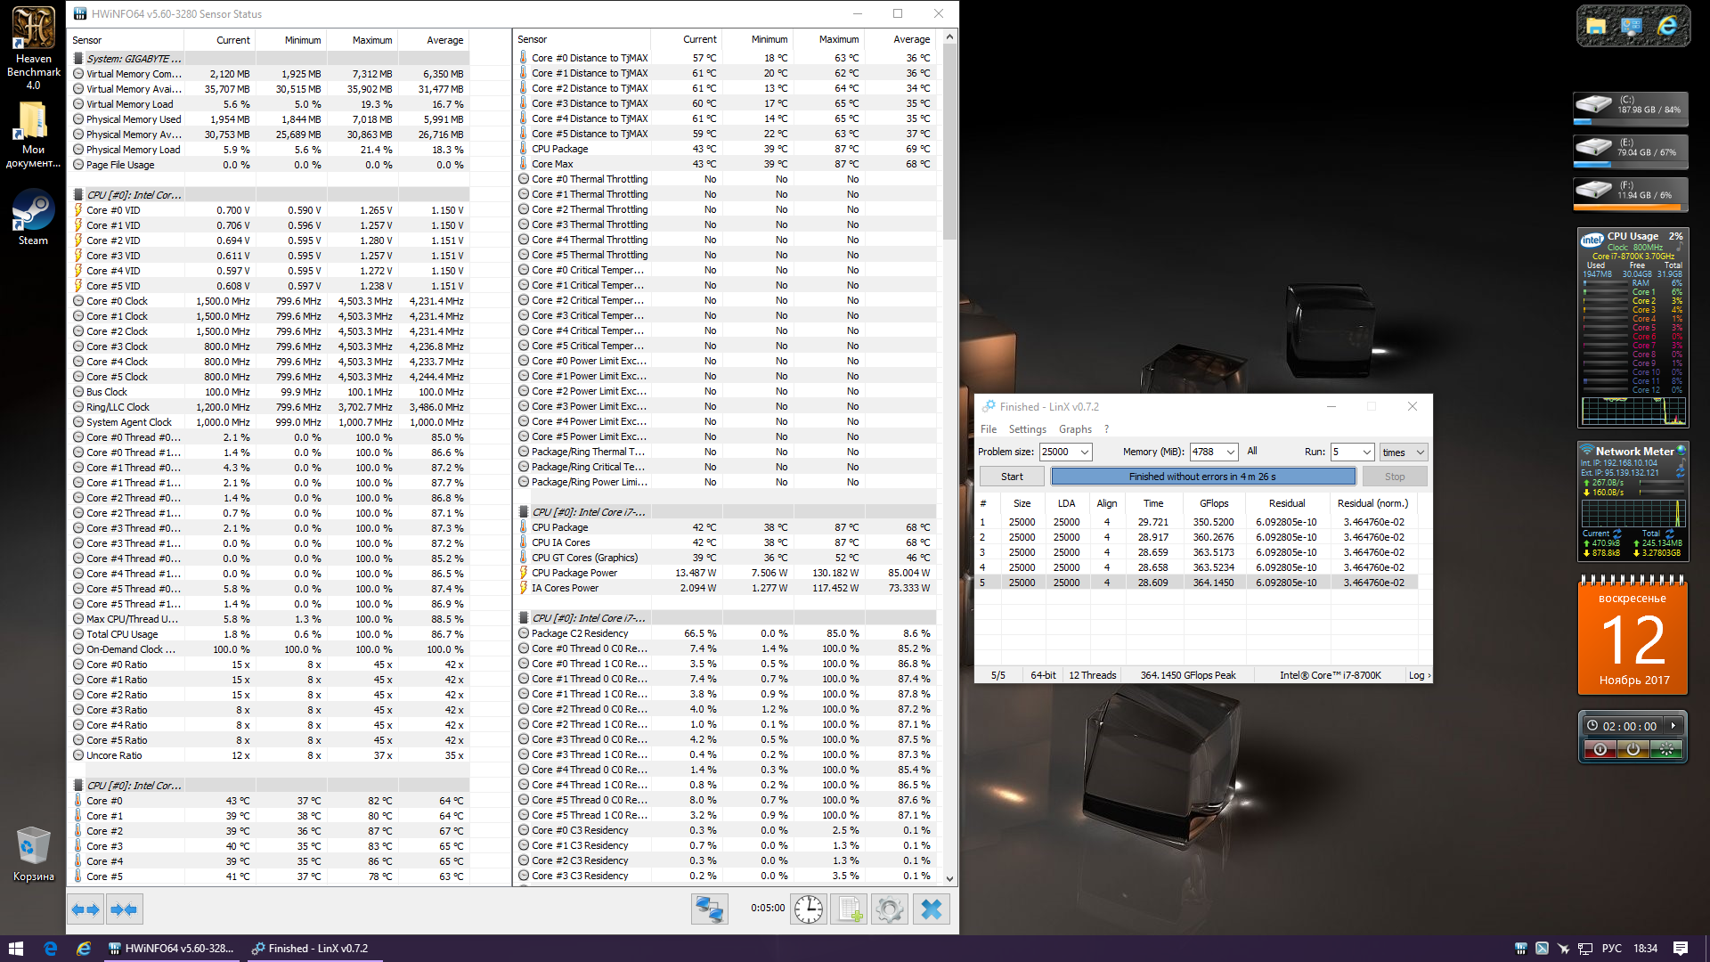Click the expand columns blue arrows button

pos(85,909)
